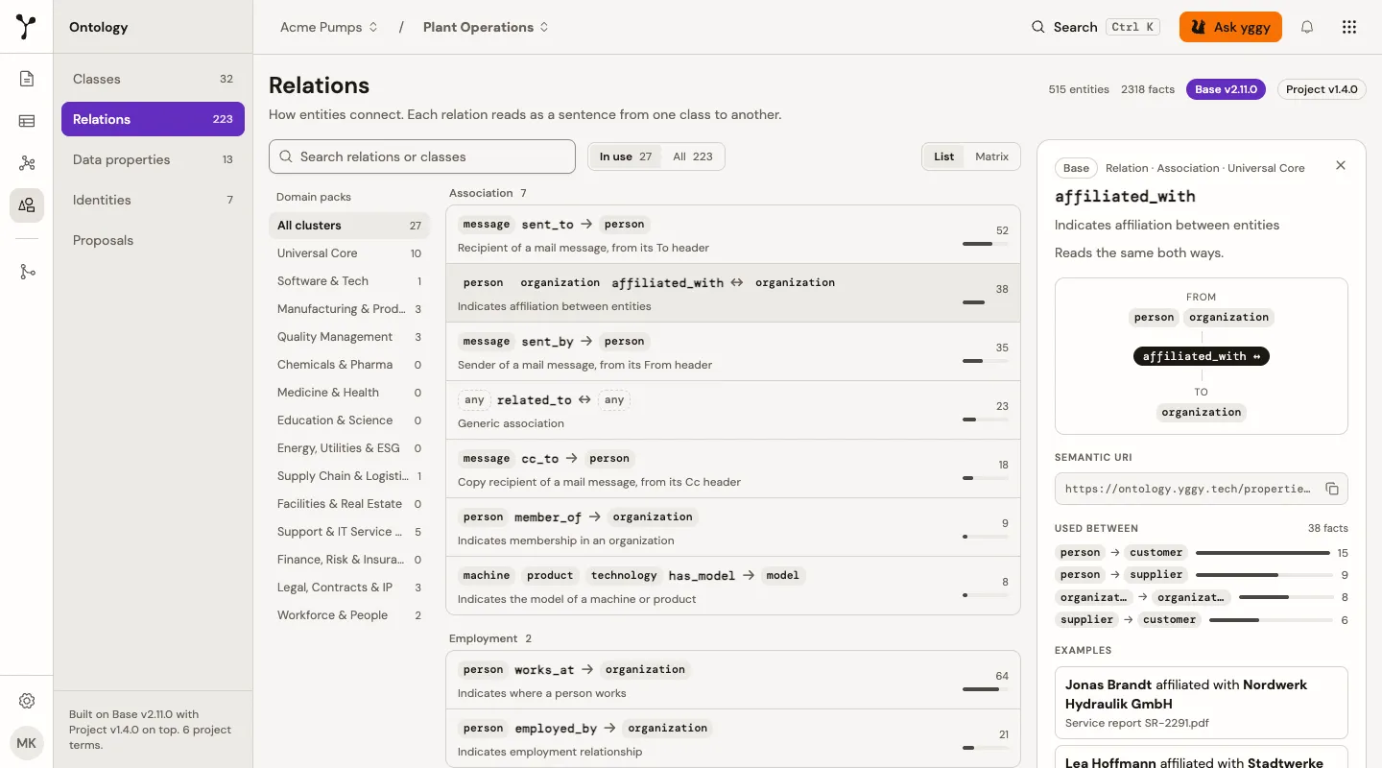Filter by Chemicals & Pharma pack
The height and width of the screenshot is (768, 1382).
tap(349, 365)
